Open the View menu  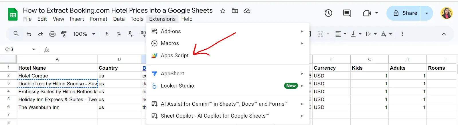(x=58, y=19)
